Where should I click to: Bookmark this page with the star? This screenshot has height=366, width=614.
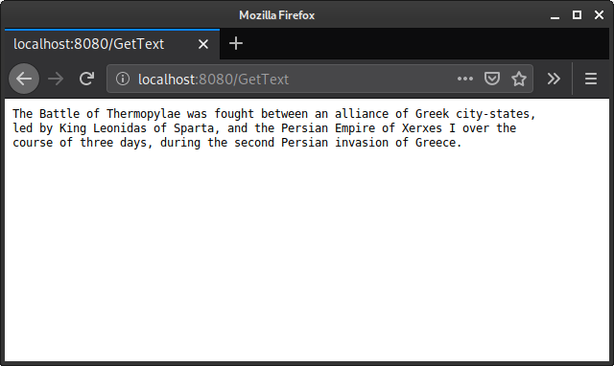click(519, 79)
